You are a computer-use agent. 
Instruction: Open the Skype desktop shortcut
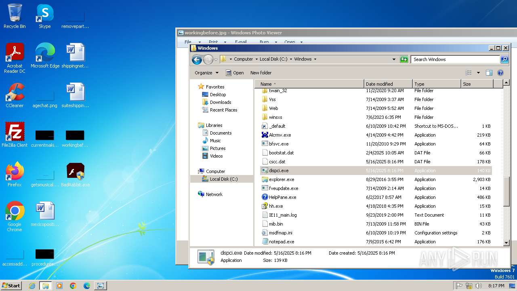(44, 16)
